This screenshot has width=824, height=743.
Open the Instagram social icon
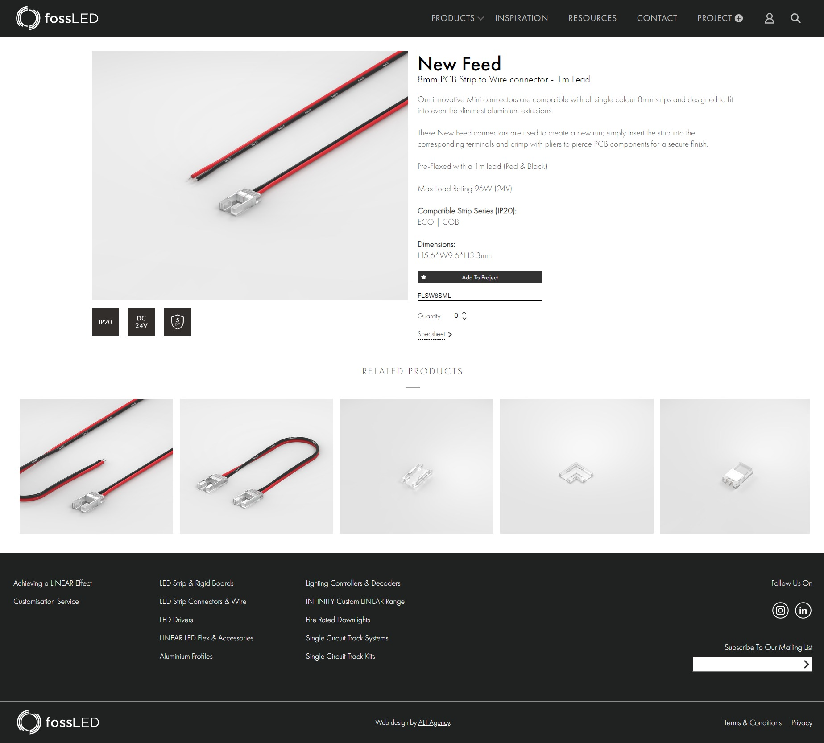coord(780,610)
